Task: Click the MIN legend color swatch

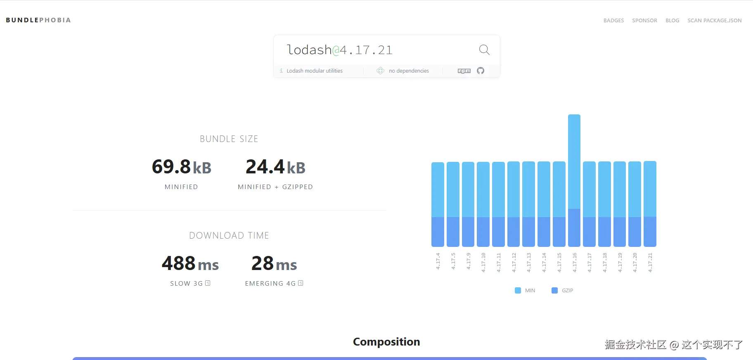Action: pos(518,290)
